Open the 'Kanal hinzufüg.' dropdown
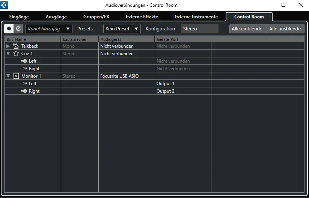309x198 pixels. tap(49, 29)
